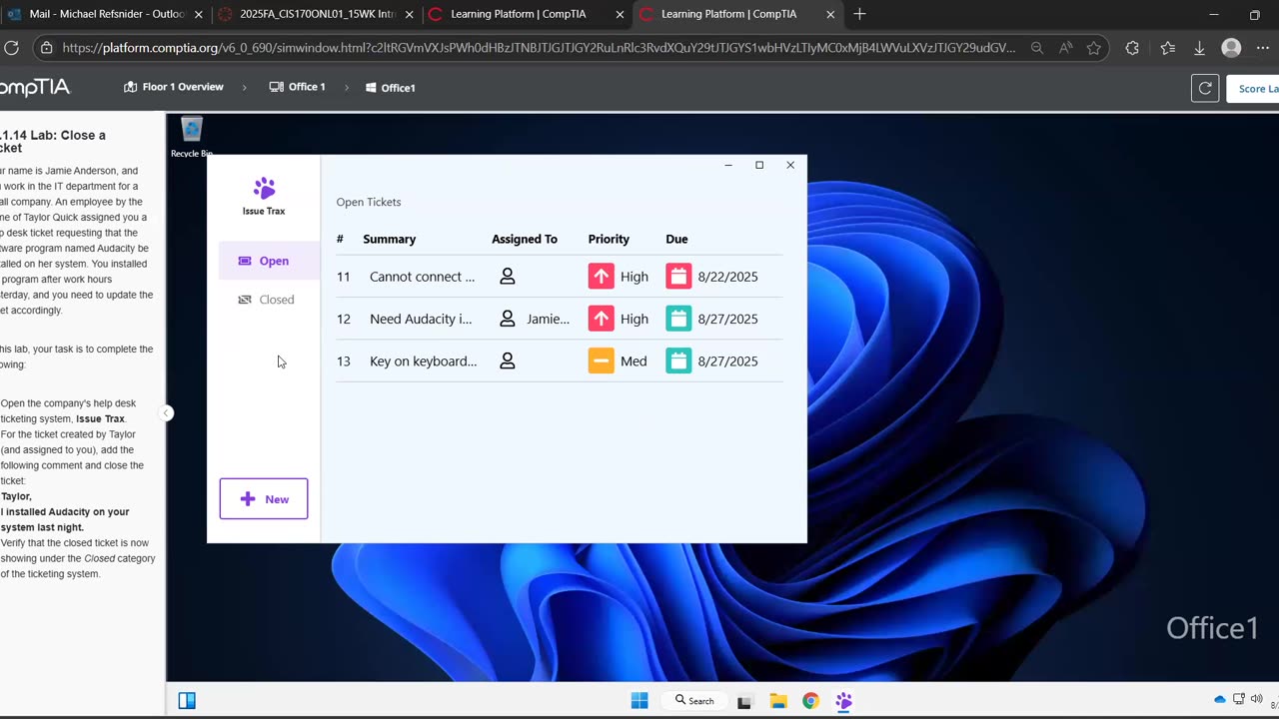The height and width of the screenshot is (719, 1279).
Task: Click the High priority arrow on ticket 11
Action: (601, 277)
